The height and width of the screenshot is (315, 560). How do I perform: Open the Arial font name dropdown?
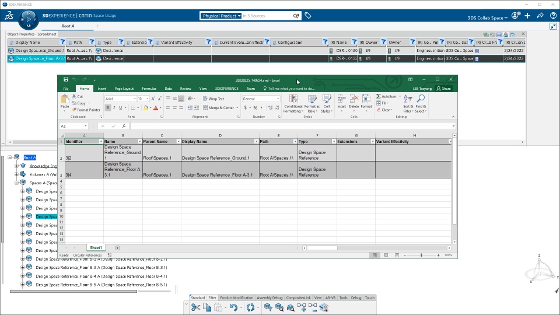[x=135, y=99]
